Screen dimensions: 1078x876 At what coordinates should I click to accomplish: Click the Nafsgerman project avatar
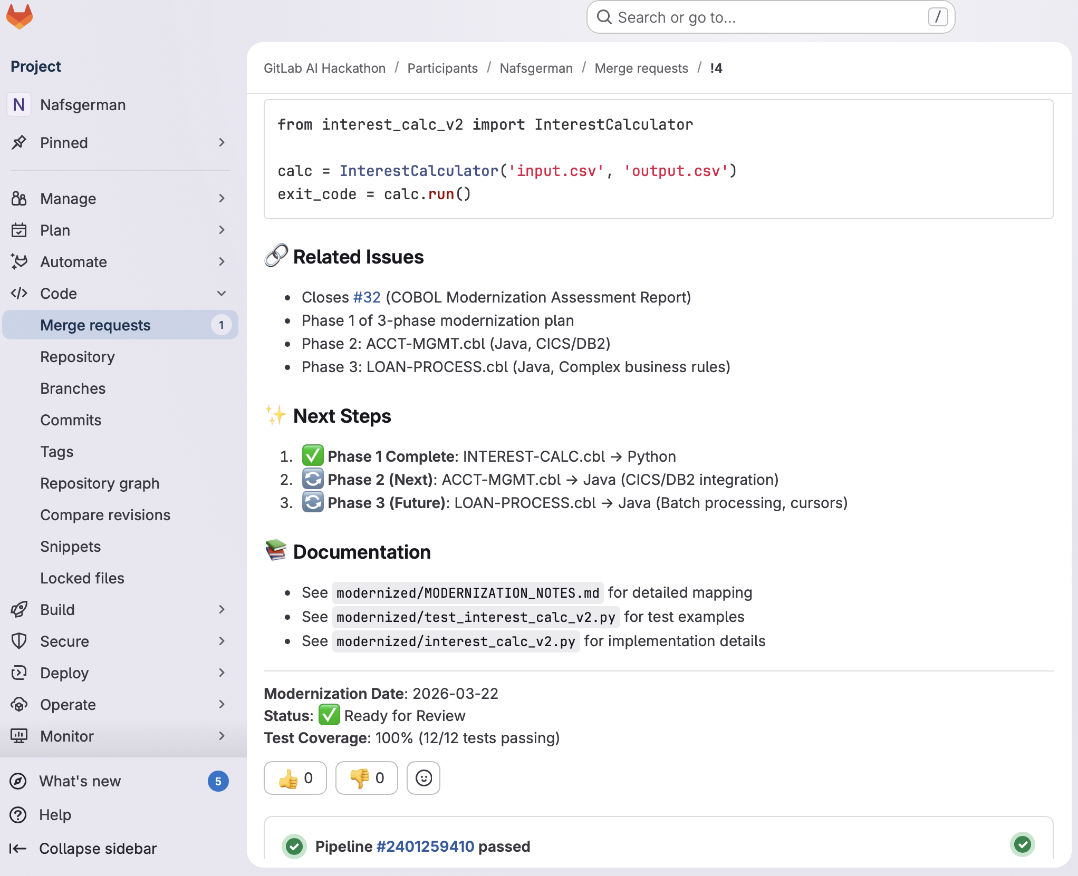click(19, 105)
